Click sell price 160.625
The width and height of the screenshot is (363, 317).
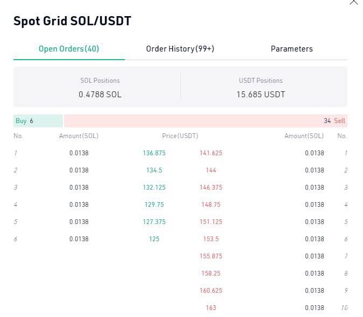tap(211, 291)
